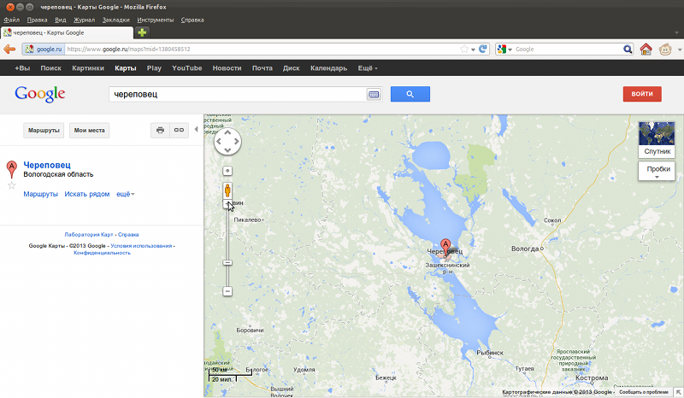
Task: Open the Вид menu
Action: pos(60,20)
